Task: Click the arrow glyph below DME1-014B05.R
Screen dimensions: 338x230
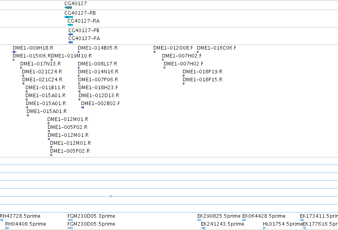Action: 79,52
